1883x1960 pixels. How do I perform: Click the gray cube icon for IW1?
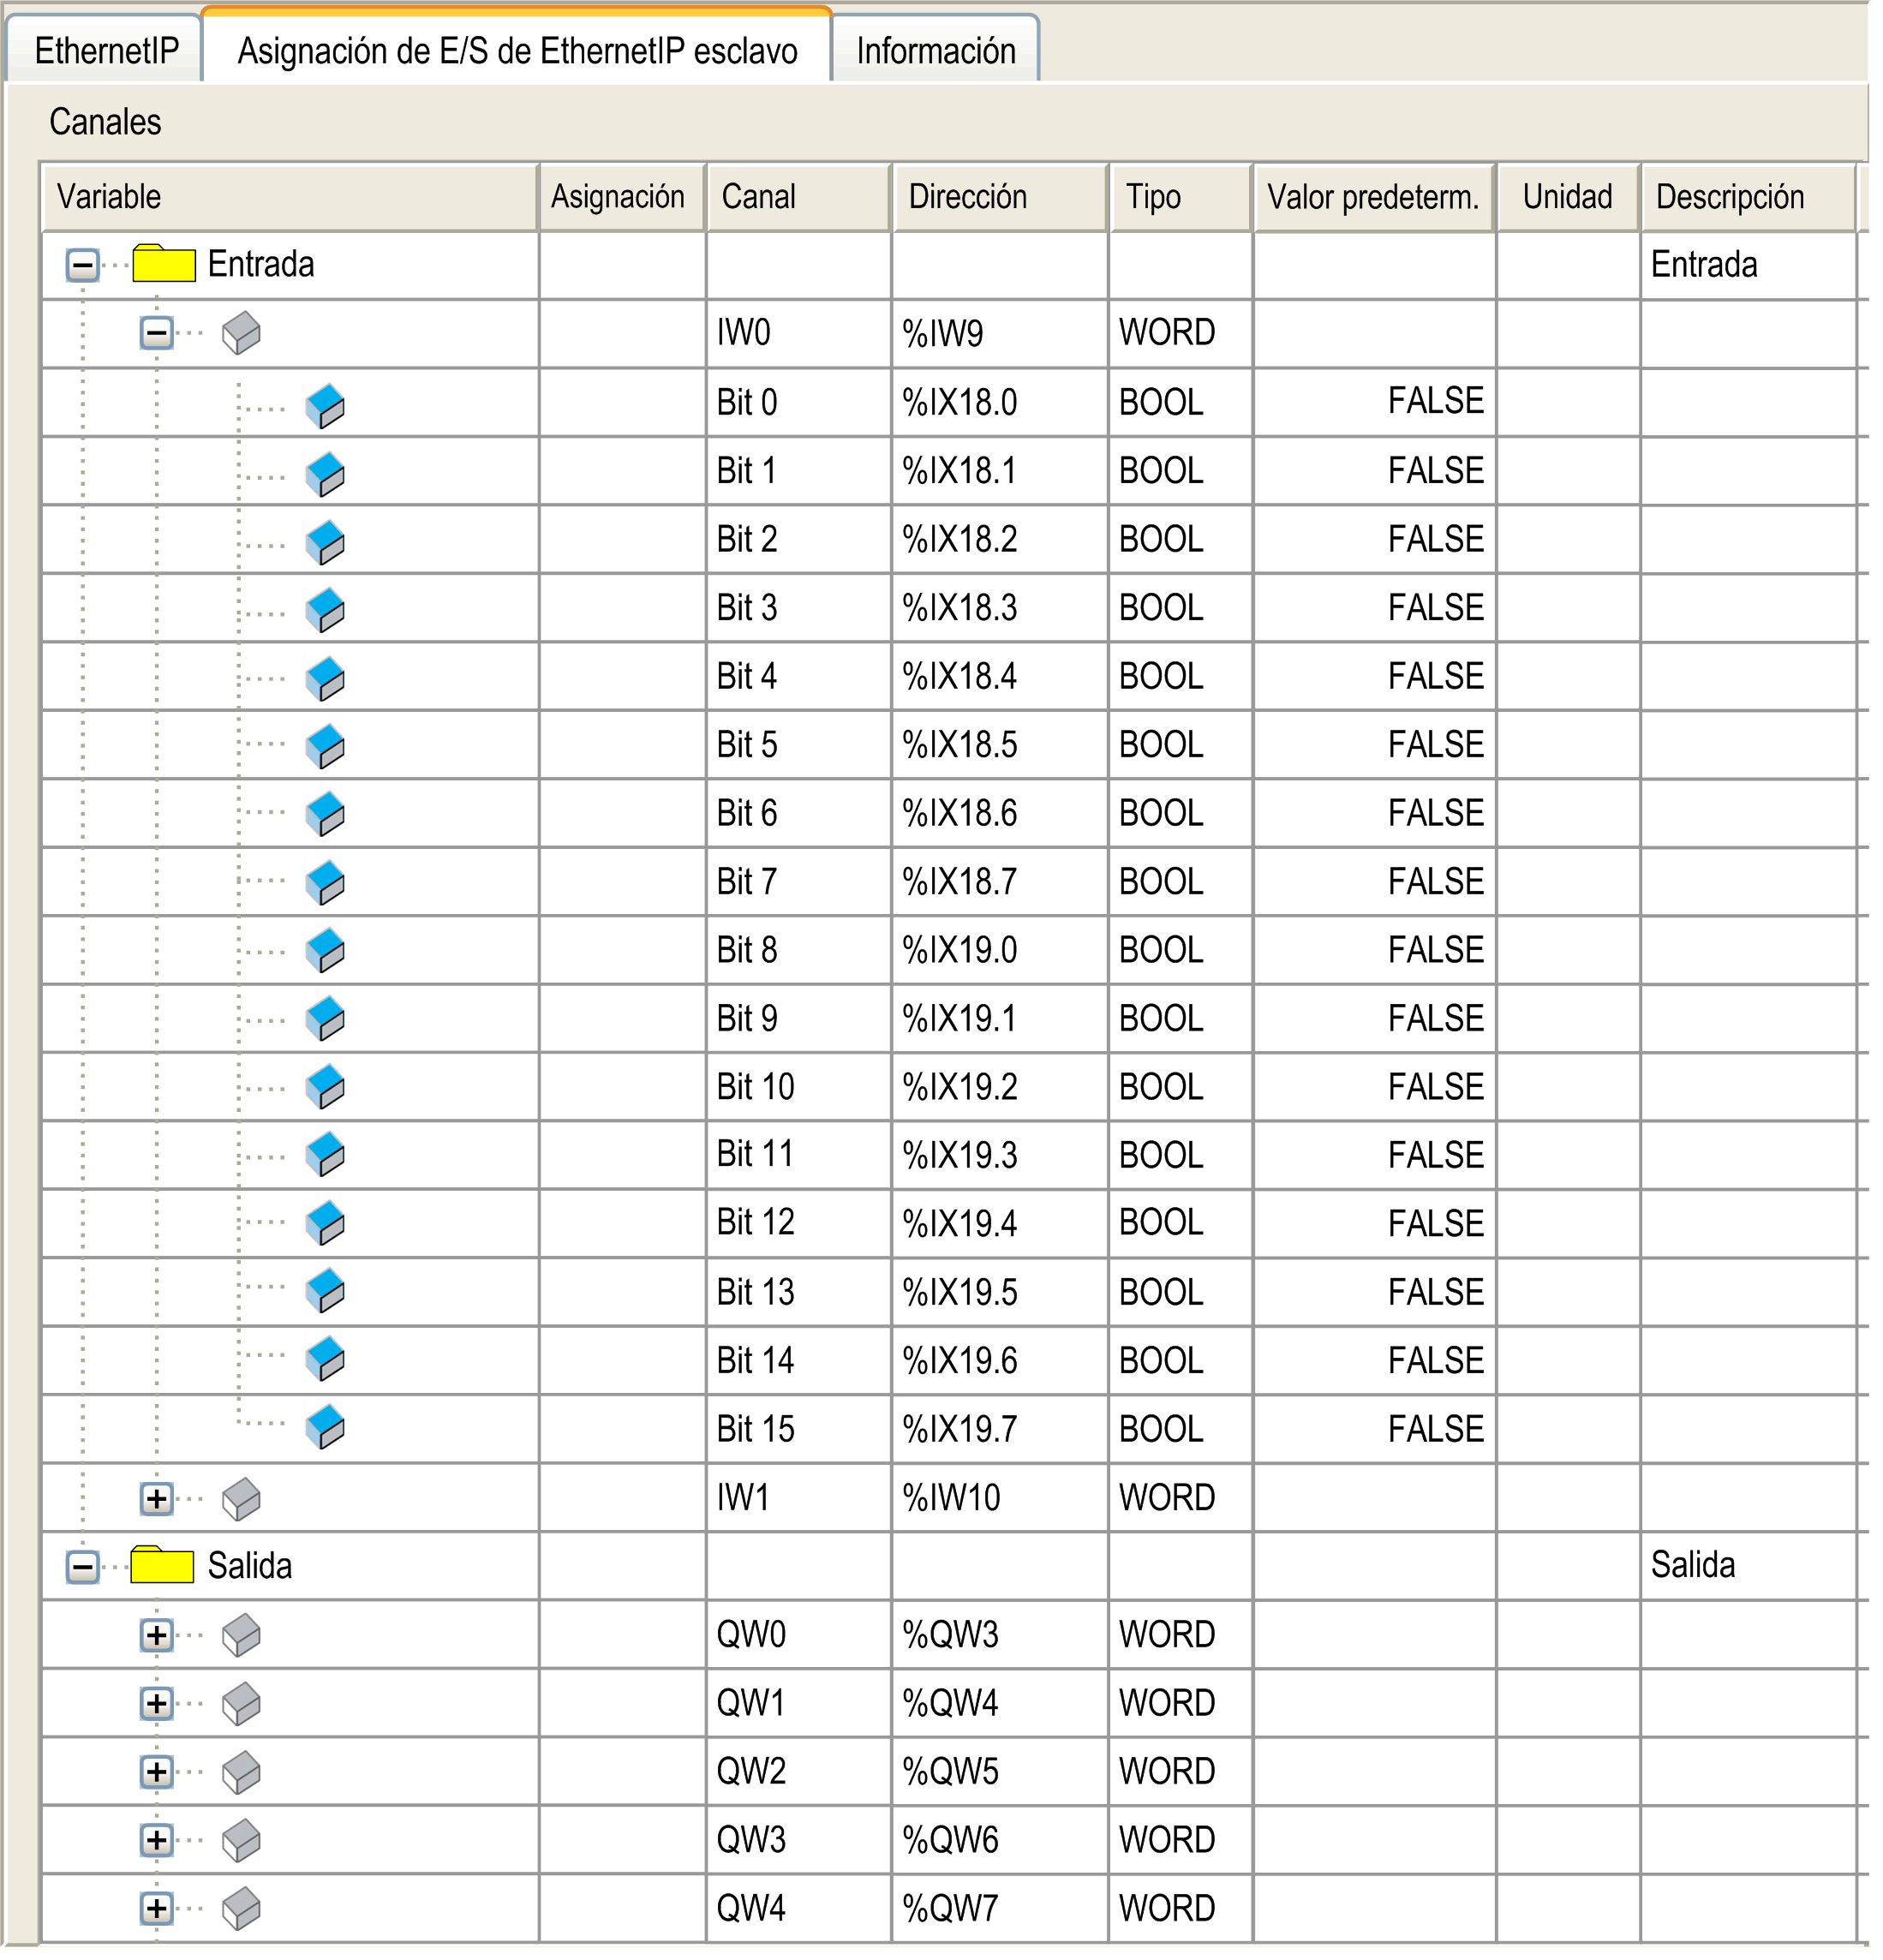[241, 1498]
